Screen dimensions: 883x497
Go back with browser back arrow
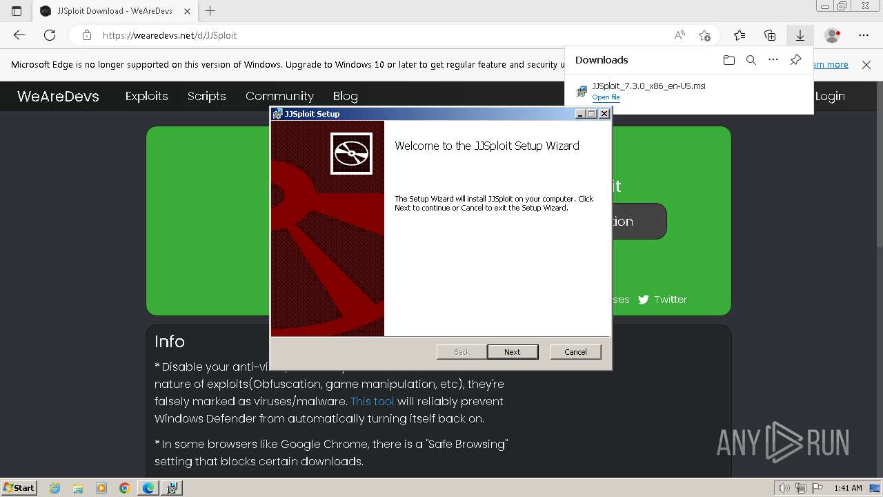pos(19,35)
